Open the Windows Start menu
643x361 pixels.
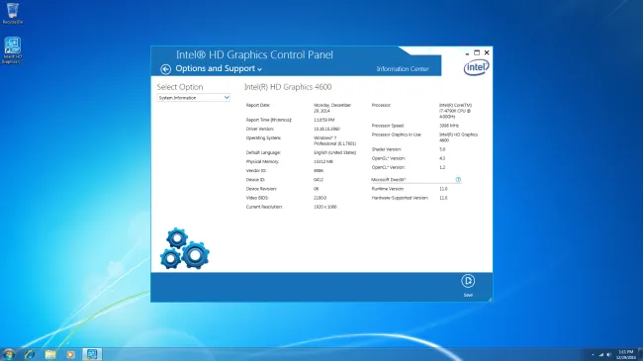(9, 354)
